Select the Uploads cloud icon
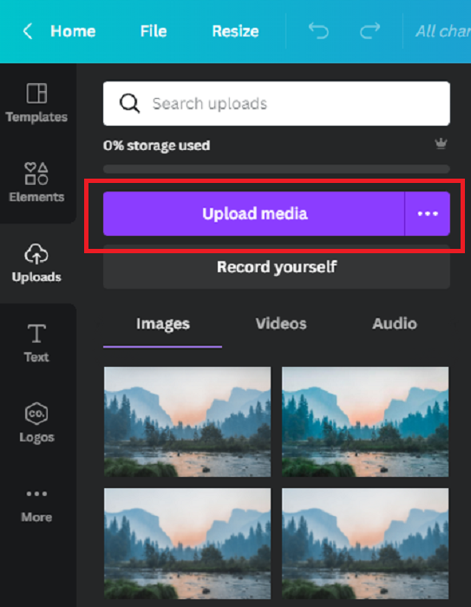 pyautogui.click(x=36, y=254)
